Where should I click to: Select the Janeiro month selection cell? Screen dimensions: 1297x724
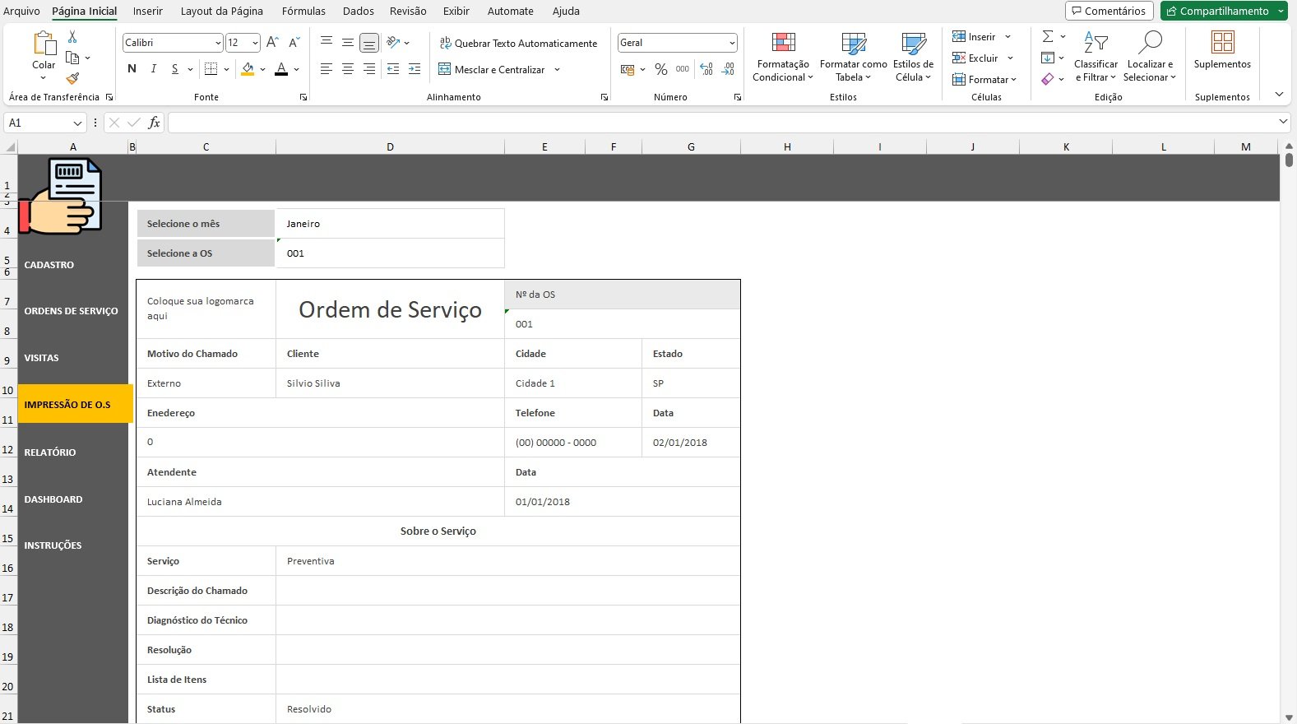(389, 224)
